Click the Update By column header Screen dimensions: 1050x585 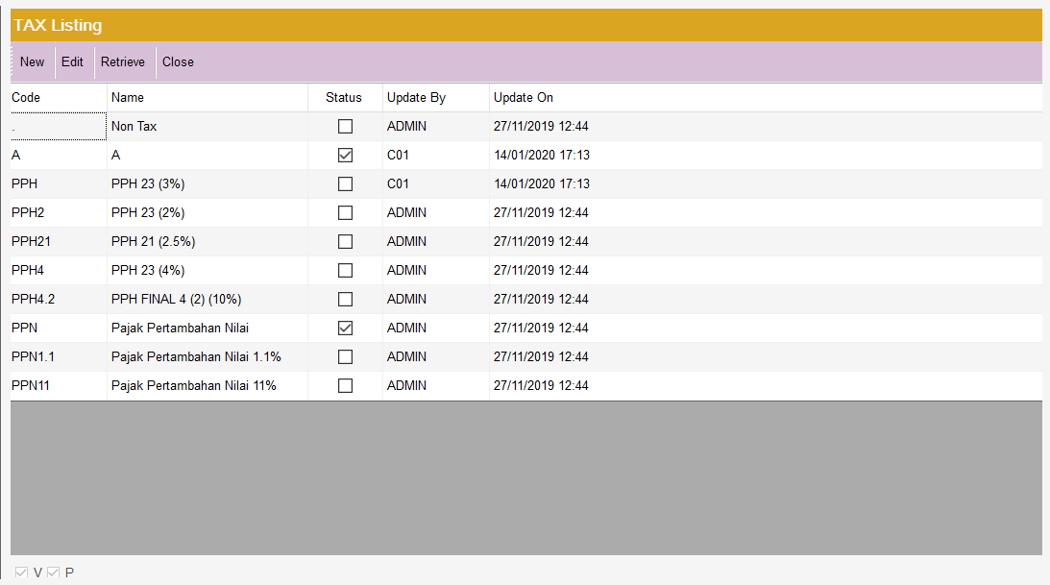416,98
